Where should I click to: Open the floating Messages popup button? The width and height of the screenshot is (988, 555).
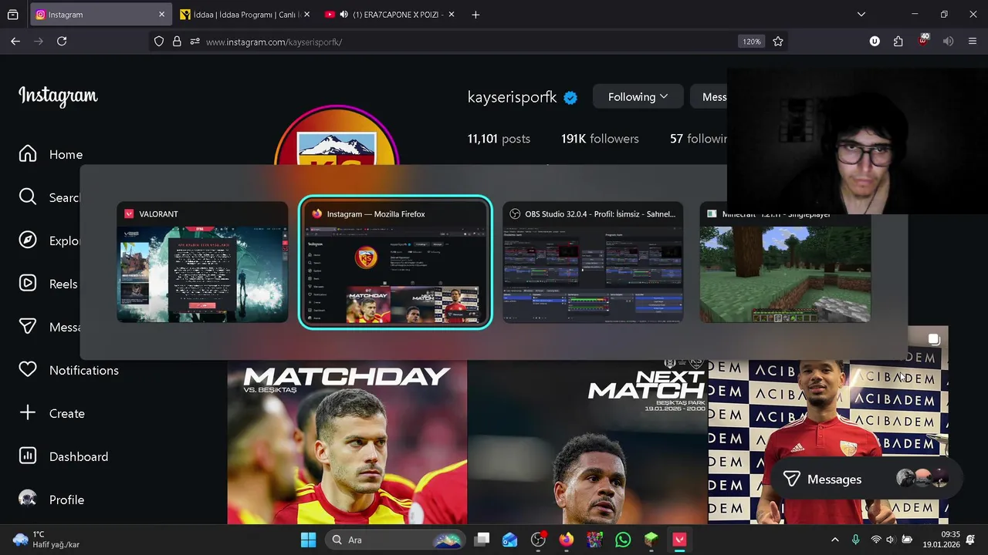click(x=866, y=479)
